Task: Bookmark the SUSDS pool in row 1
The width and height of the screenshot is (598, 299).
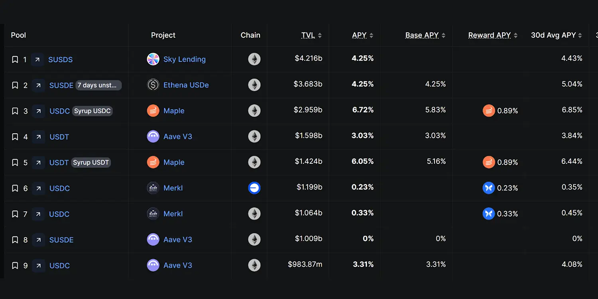Action: click(15, 60)
